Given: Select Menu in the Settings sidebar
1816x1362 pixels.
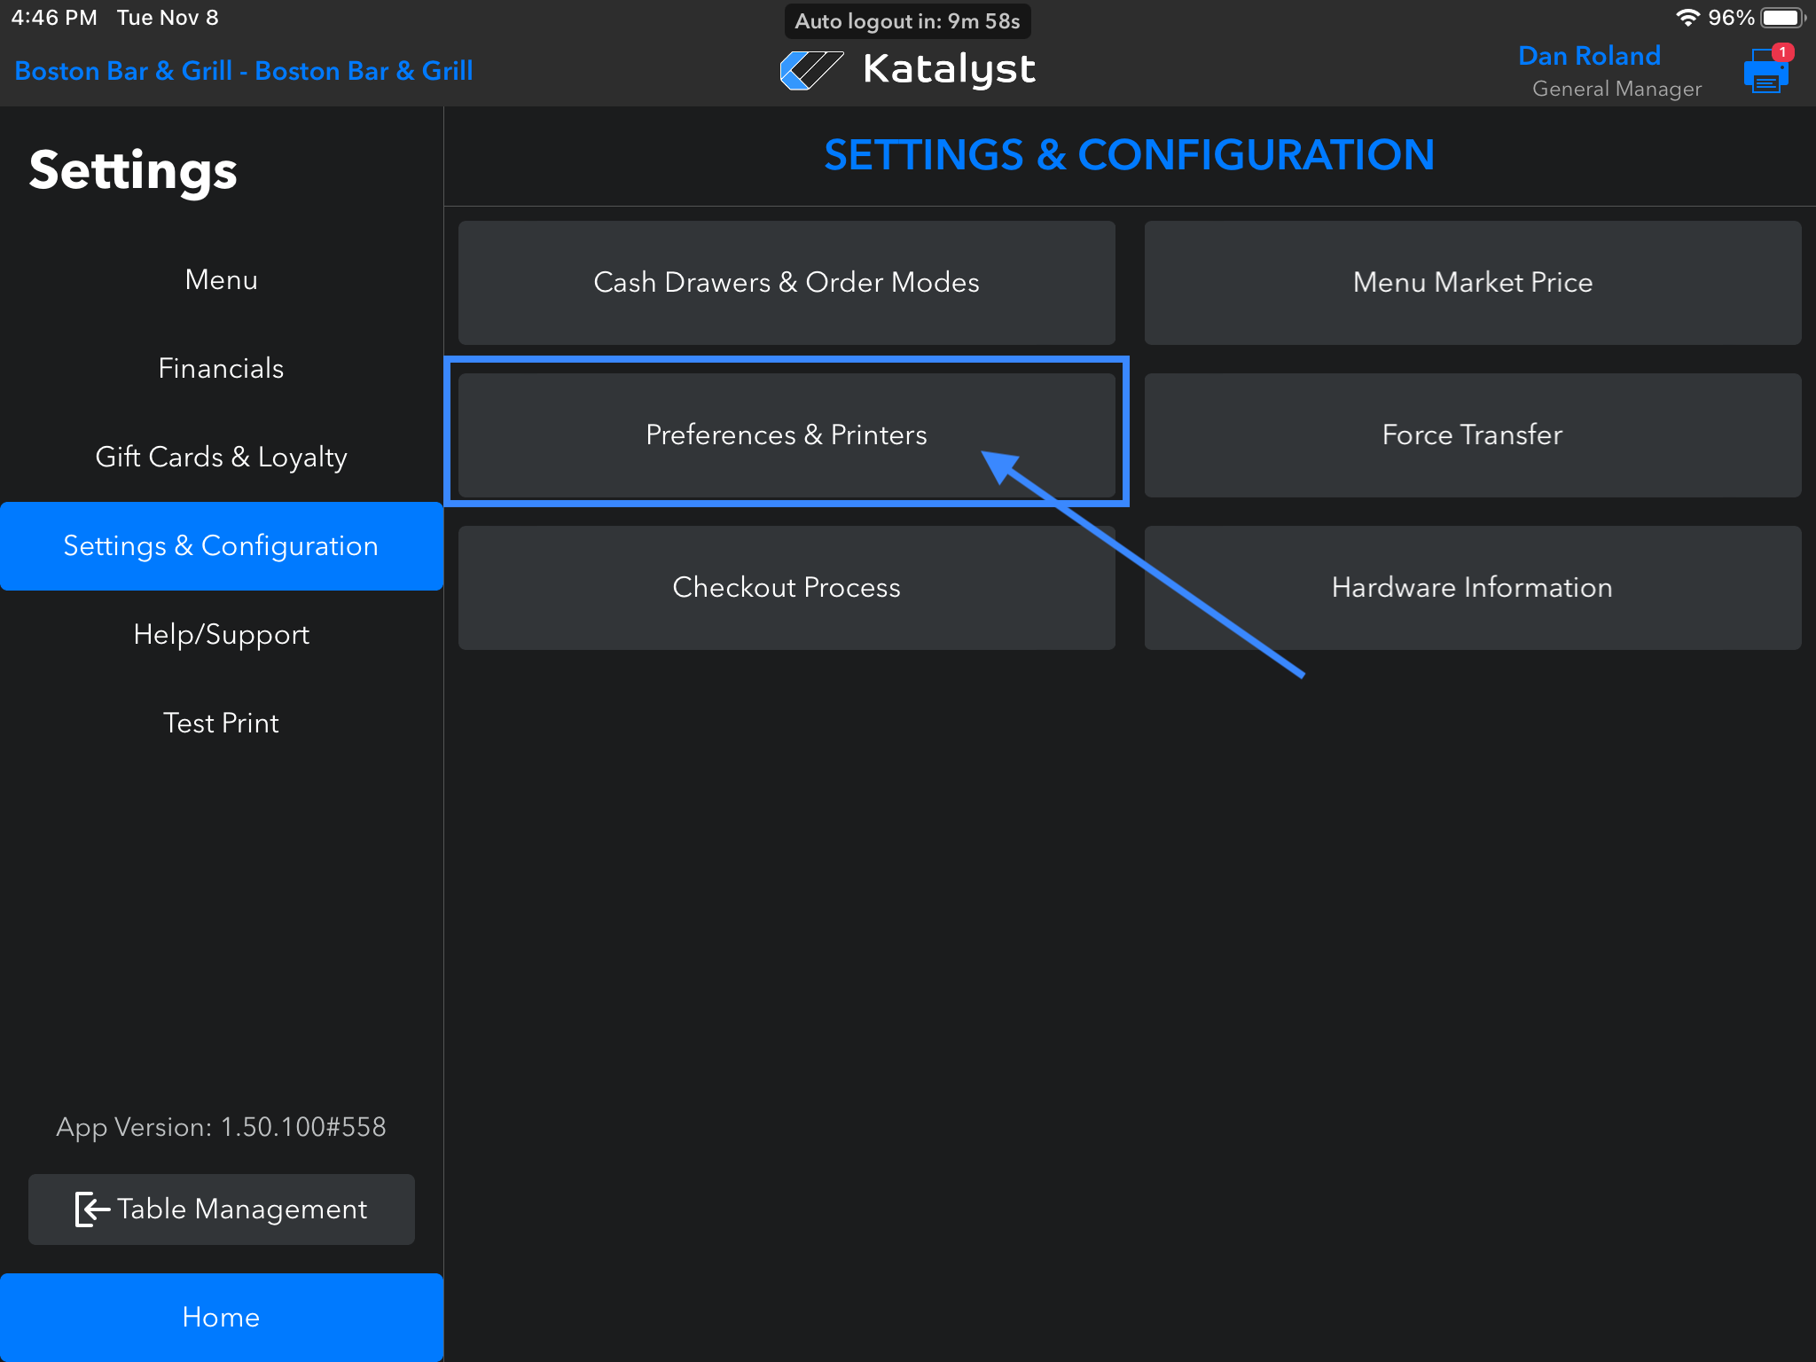Looking at the screenshot, I should 221,279.
